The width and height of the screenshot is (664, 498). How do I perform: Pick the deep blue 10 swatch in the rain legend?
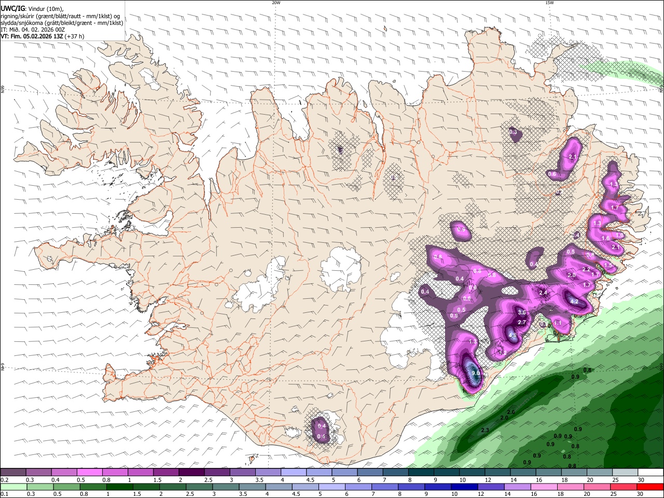(465, 487)
